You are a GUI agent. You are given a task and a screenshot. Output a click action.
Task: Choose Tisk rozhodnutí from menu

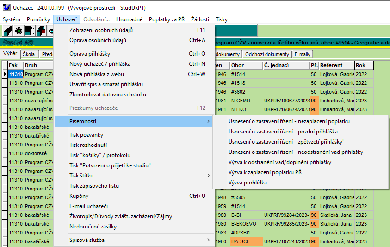[x=89, y=145]
